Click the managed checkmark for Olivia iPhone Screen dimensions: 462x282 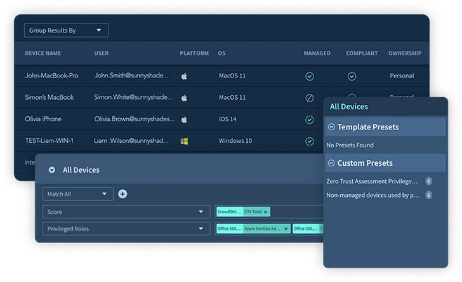click(310, 119)
